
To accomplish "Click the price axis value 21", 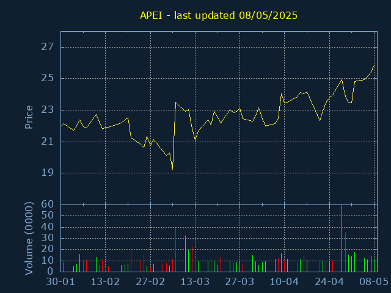I will (48, 142).
